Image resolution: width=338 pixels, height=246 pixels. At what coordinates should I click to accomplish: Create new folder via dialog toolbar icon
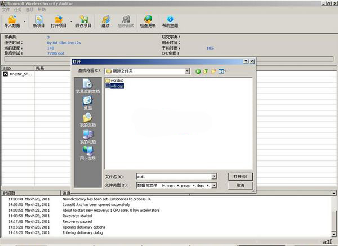click(214, 71)
